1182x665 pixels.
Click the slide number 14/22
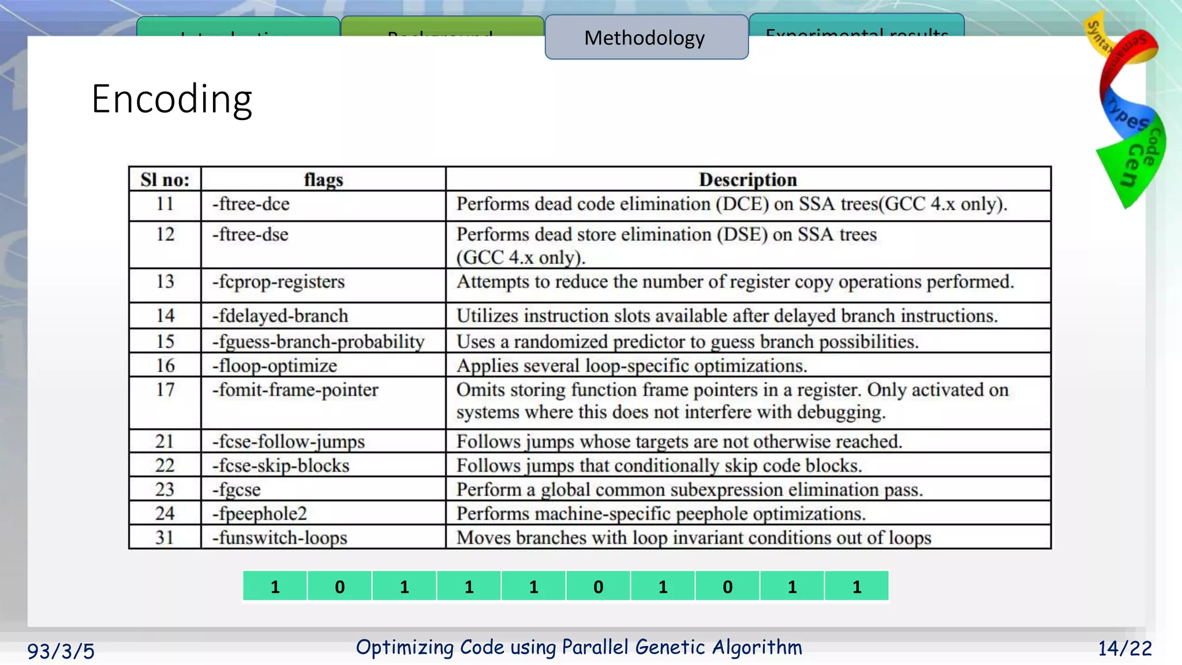(1125, 649)
